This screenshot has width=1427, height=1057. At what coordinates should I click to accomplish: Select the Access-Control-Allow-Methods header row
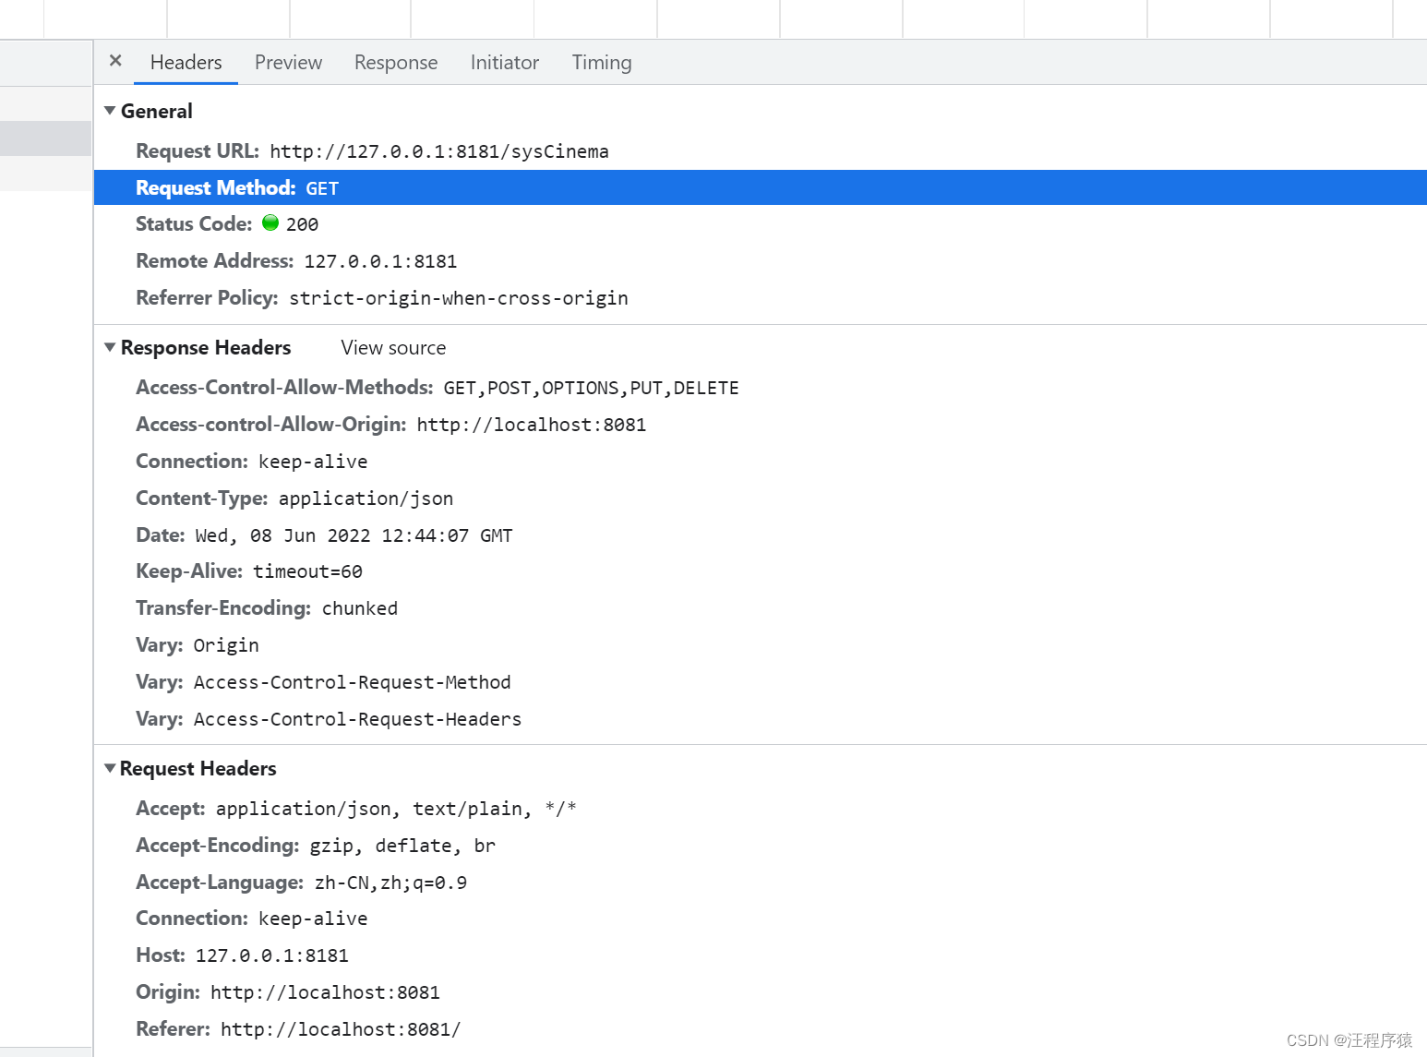pyautogui.click(x=761, y=388)
